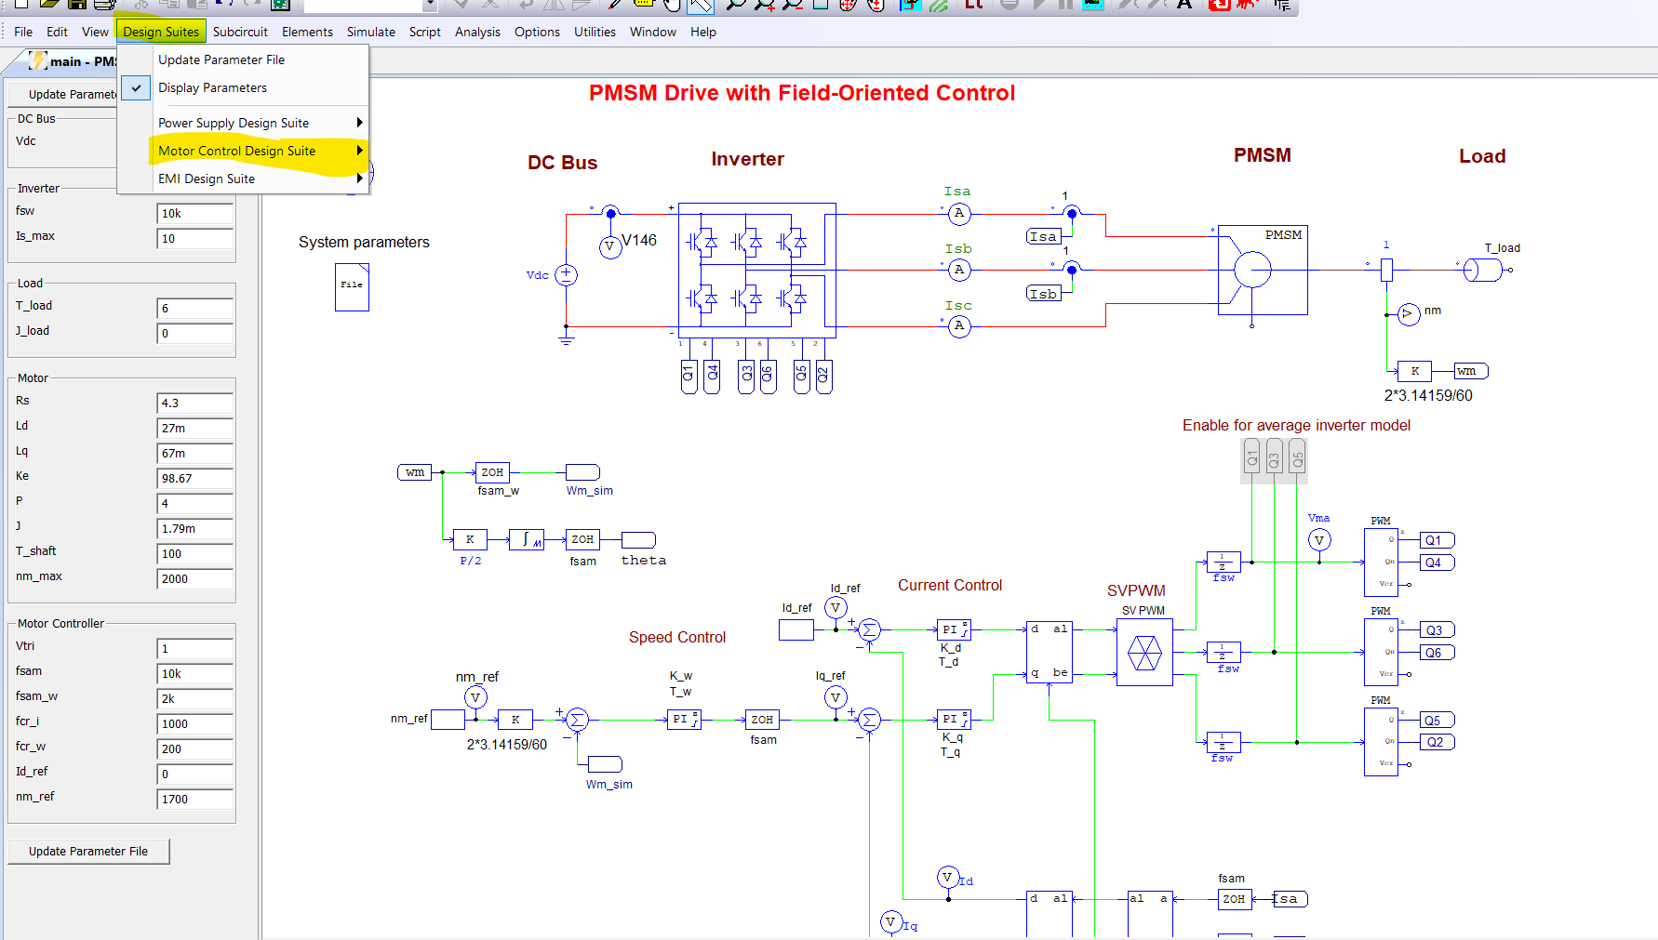Click the Isa ammeter symbol
Screen dimensions: 1658x940
pos(959,214)
